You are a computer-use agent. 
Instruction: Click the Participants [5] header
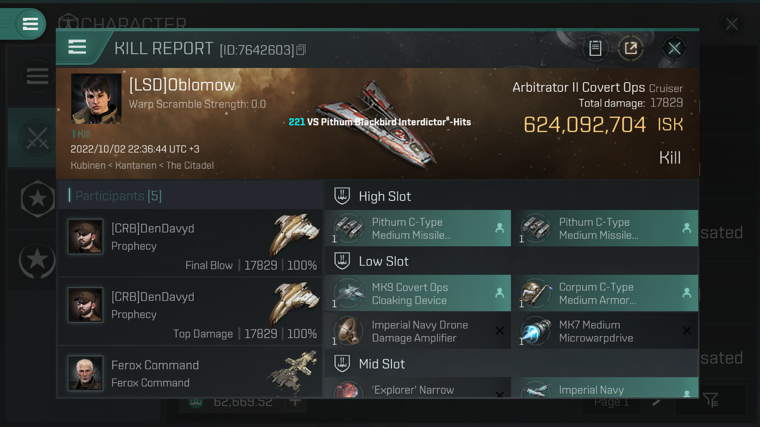pos(118,195)
